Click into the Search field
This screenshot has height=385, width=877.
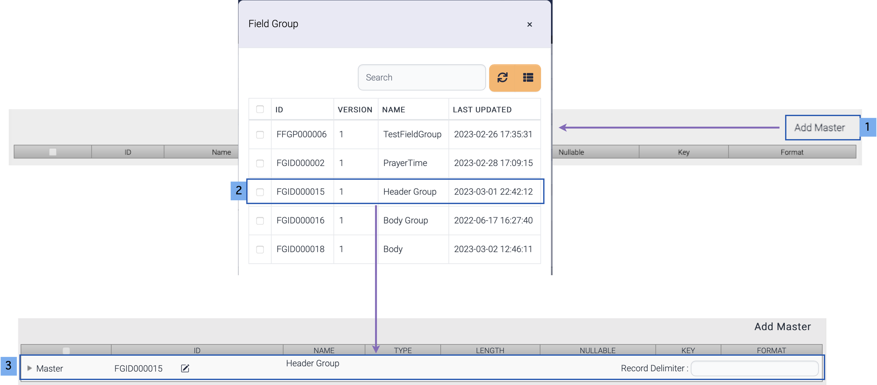pos(421,78)
